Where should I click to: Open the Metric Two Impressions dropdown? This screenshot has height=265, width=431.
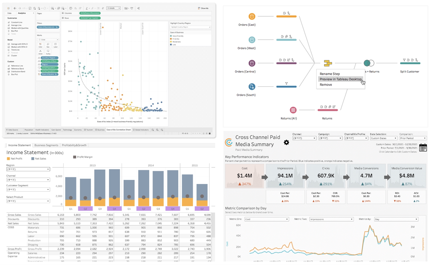click(x=331, y=219)
